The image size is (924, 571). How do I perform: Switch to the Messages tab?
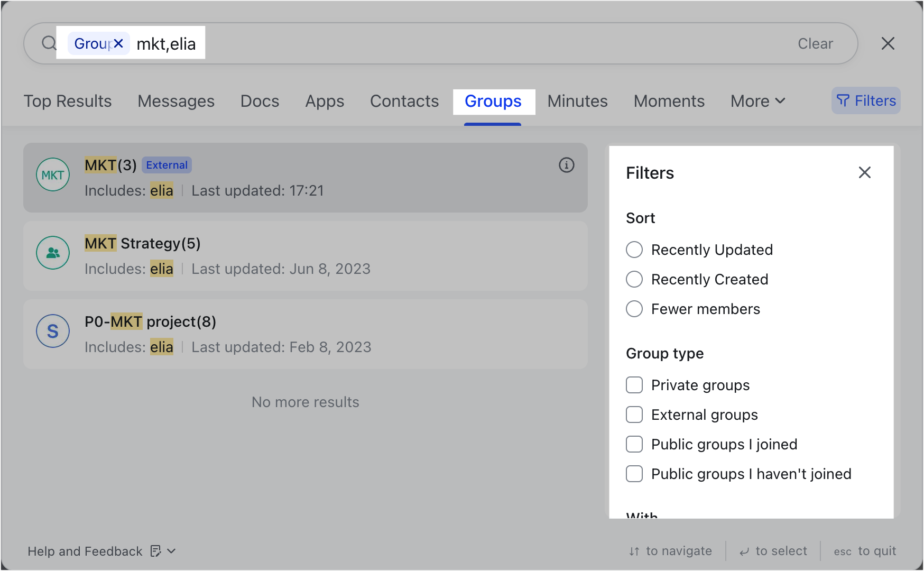(x=176, y=101)
